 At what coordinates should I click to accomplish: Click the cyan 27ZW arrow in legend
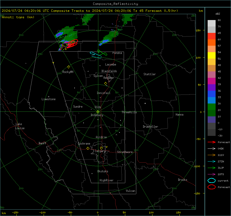coord(211,162)
